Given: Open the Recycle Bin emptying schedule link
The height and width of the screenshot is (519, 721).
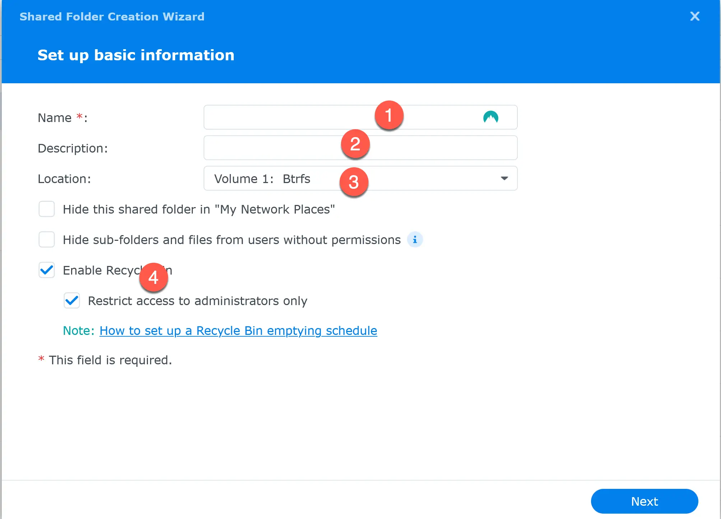Looking at the screenshot, I should [238, 331].
